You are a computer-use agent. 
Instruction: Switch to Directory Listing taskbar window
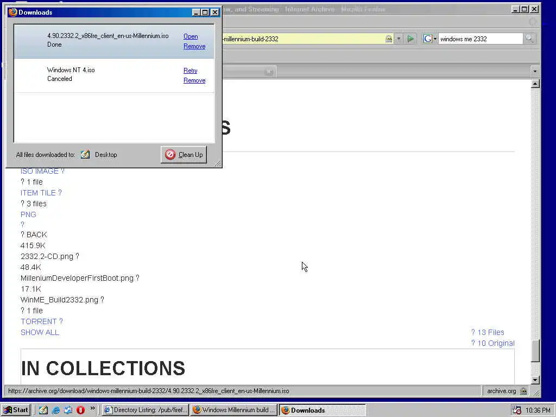pyautogui.click(x=146, y=410)
